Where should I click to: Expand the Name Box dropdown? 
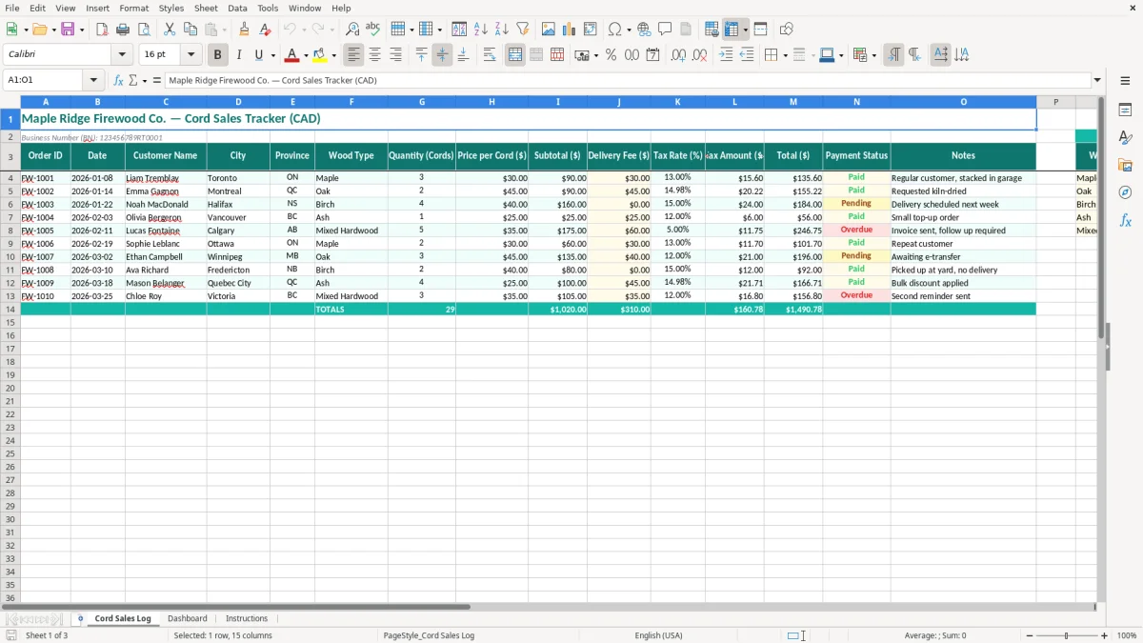(x=93, y=80)
